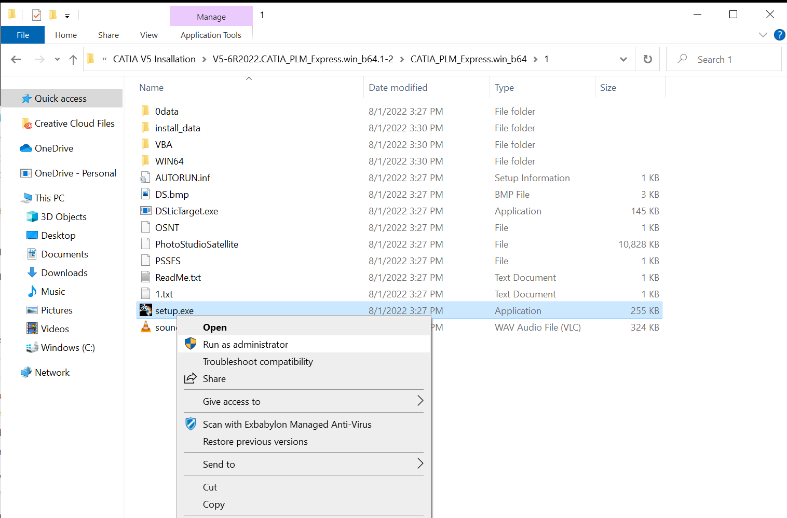Show hidden breadcrumb path chevrons
The width and height of the screenshot is (787, 518).
tap(104, 59)
